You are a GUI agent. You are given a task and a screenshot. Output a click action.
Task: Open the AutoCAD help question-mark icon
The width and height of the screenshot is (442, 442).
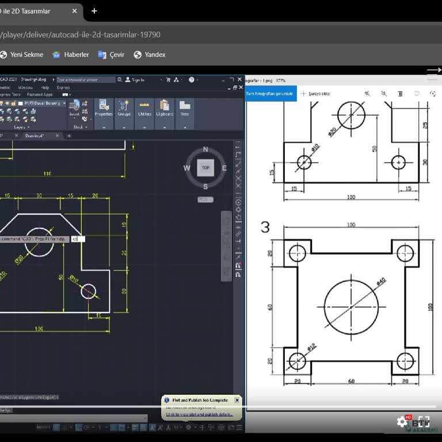tap(192, 80)
